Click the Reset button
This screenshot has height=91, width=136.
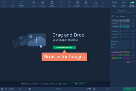129,63
